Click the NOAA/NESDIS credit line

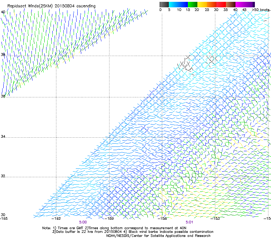tap(158, 236)
